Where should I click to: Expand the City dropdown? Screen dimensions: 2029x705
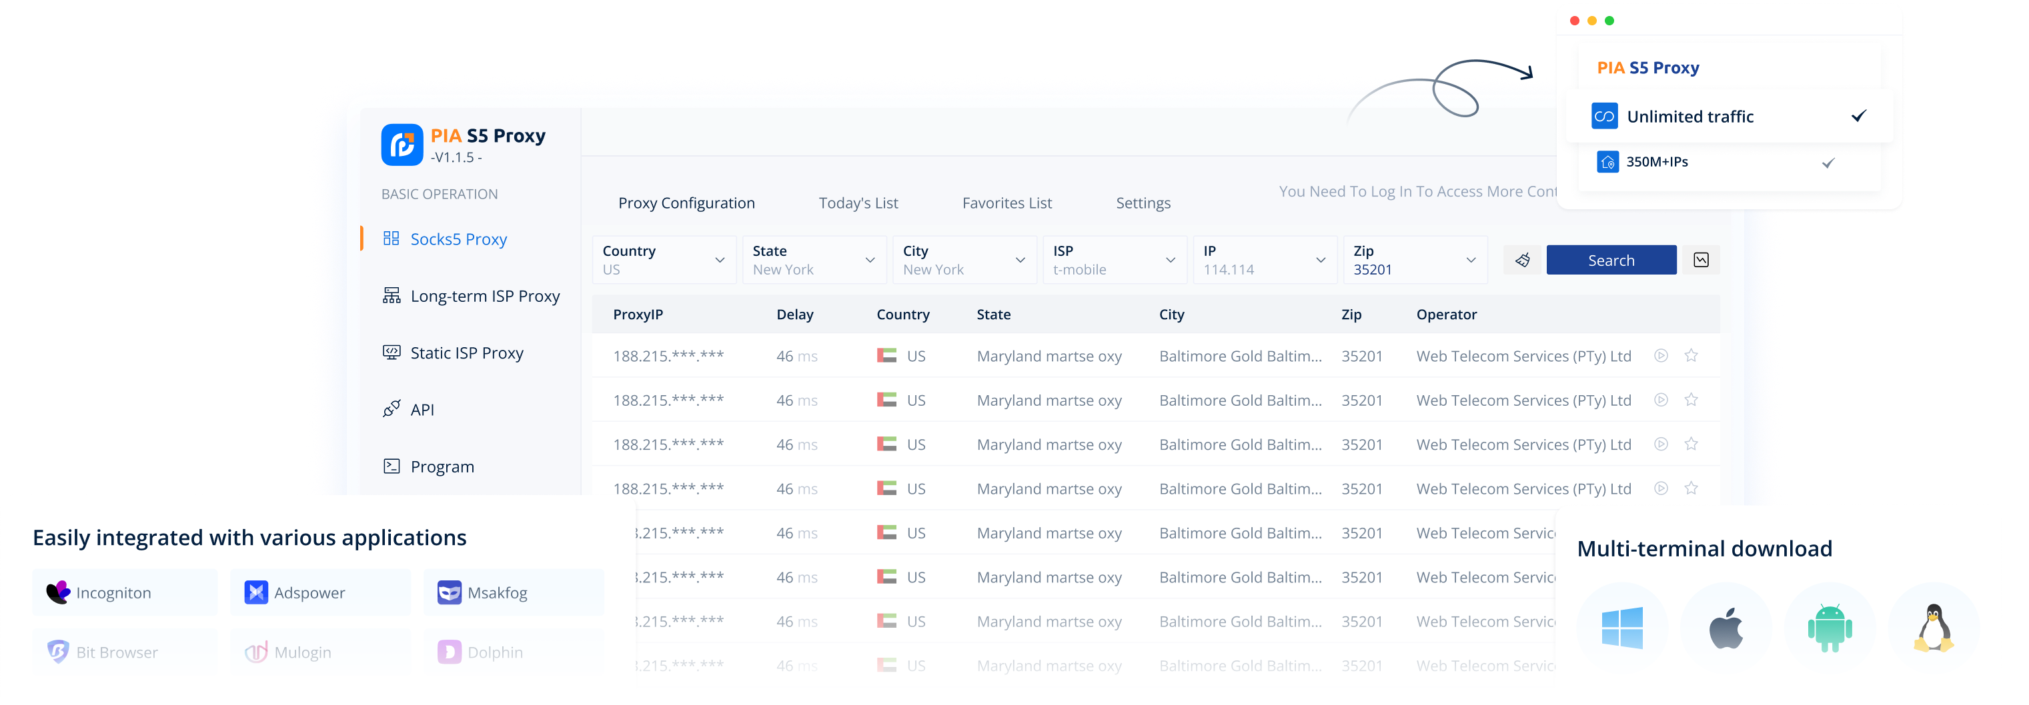pyautogui.click(x=964, y=260)
